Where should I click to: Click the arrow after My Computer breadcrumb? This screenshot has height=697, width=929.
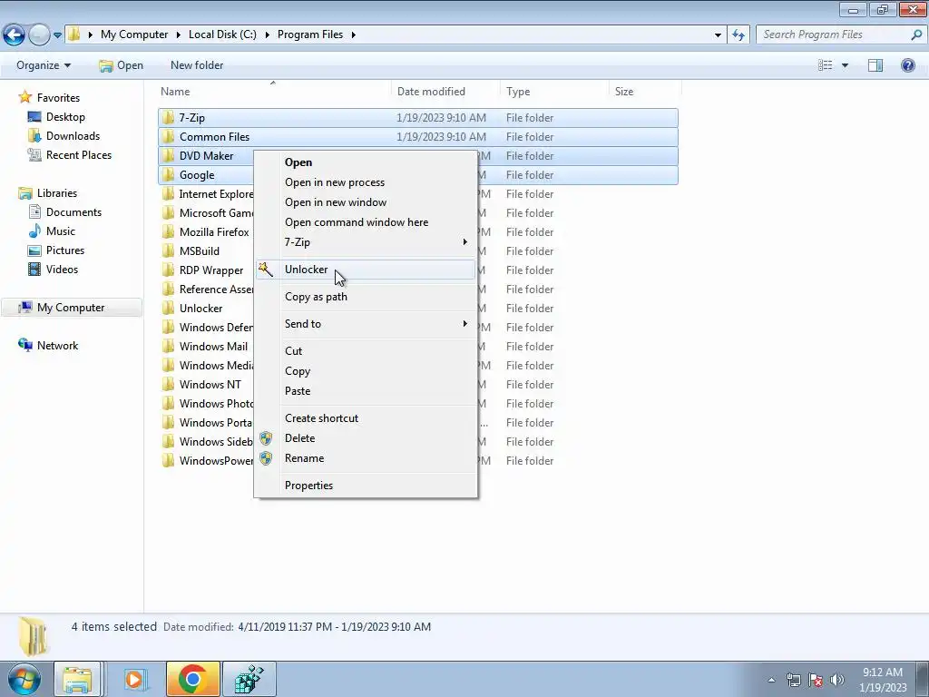(179, 35)
